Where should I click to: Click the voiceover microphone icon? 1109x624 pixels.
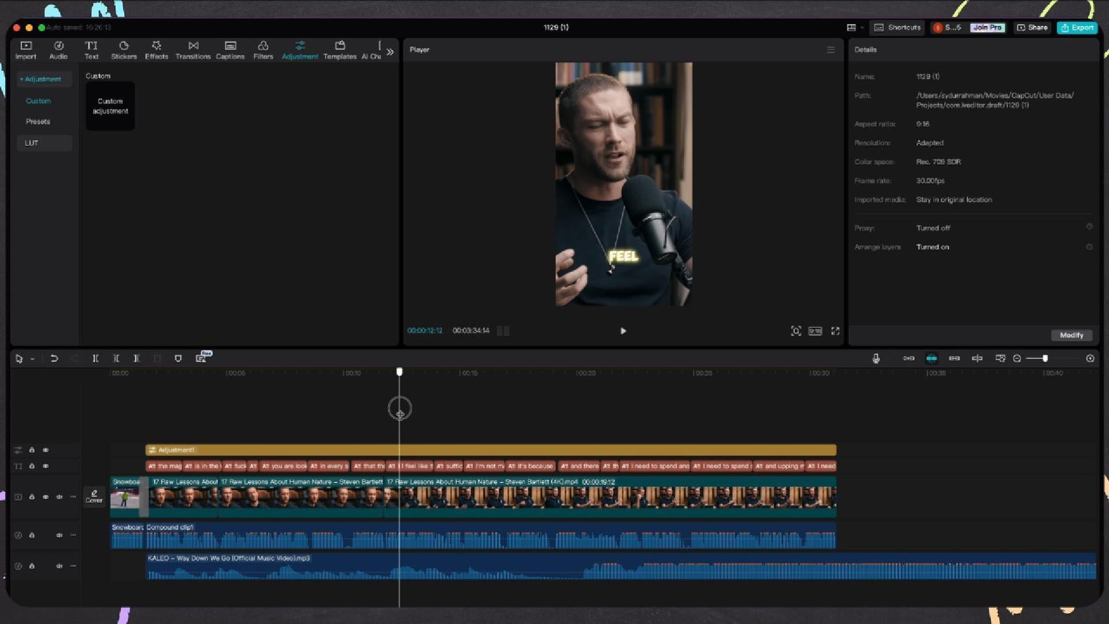tap(876, 359)
